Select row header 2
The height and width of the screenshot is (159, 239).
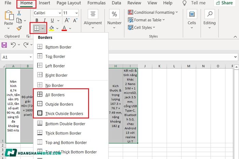click(x=3, y=145)
